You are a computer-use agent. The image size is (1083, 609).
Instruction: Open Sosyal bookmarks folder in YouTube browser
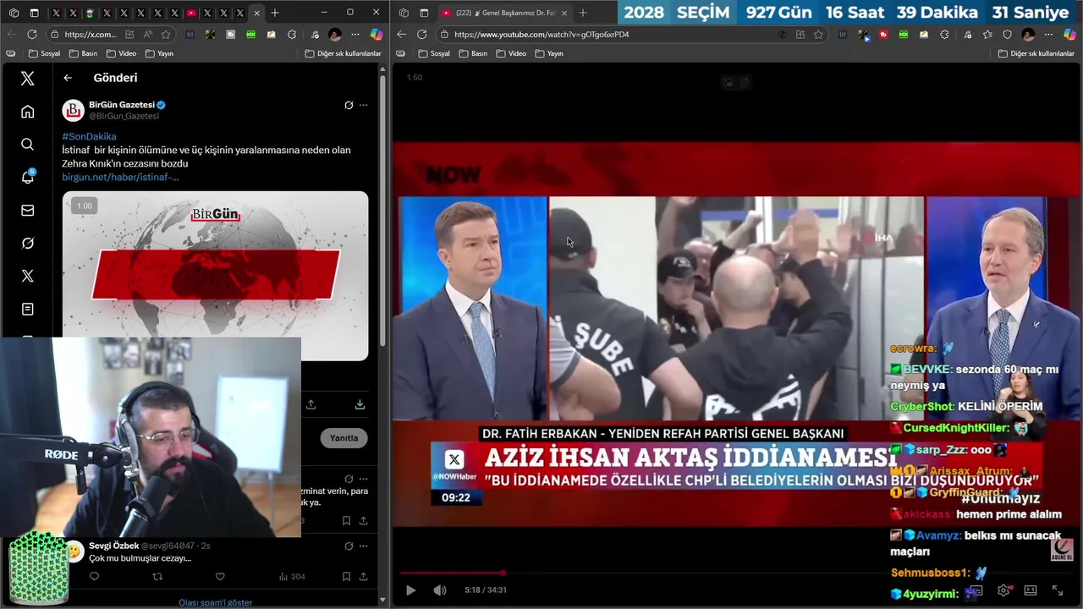[x=433, y=53]
